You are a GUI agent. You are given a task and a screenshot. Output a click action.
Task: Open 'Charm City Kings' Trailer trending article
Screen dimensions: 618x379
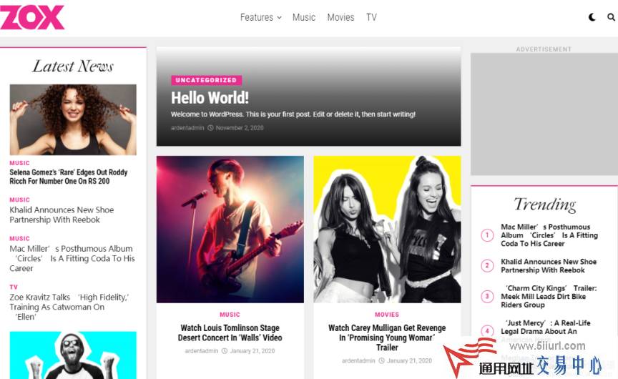(x=549, y=296)
